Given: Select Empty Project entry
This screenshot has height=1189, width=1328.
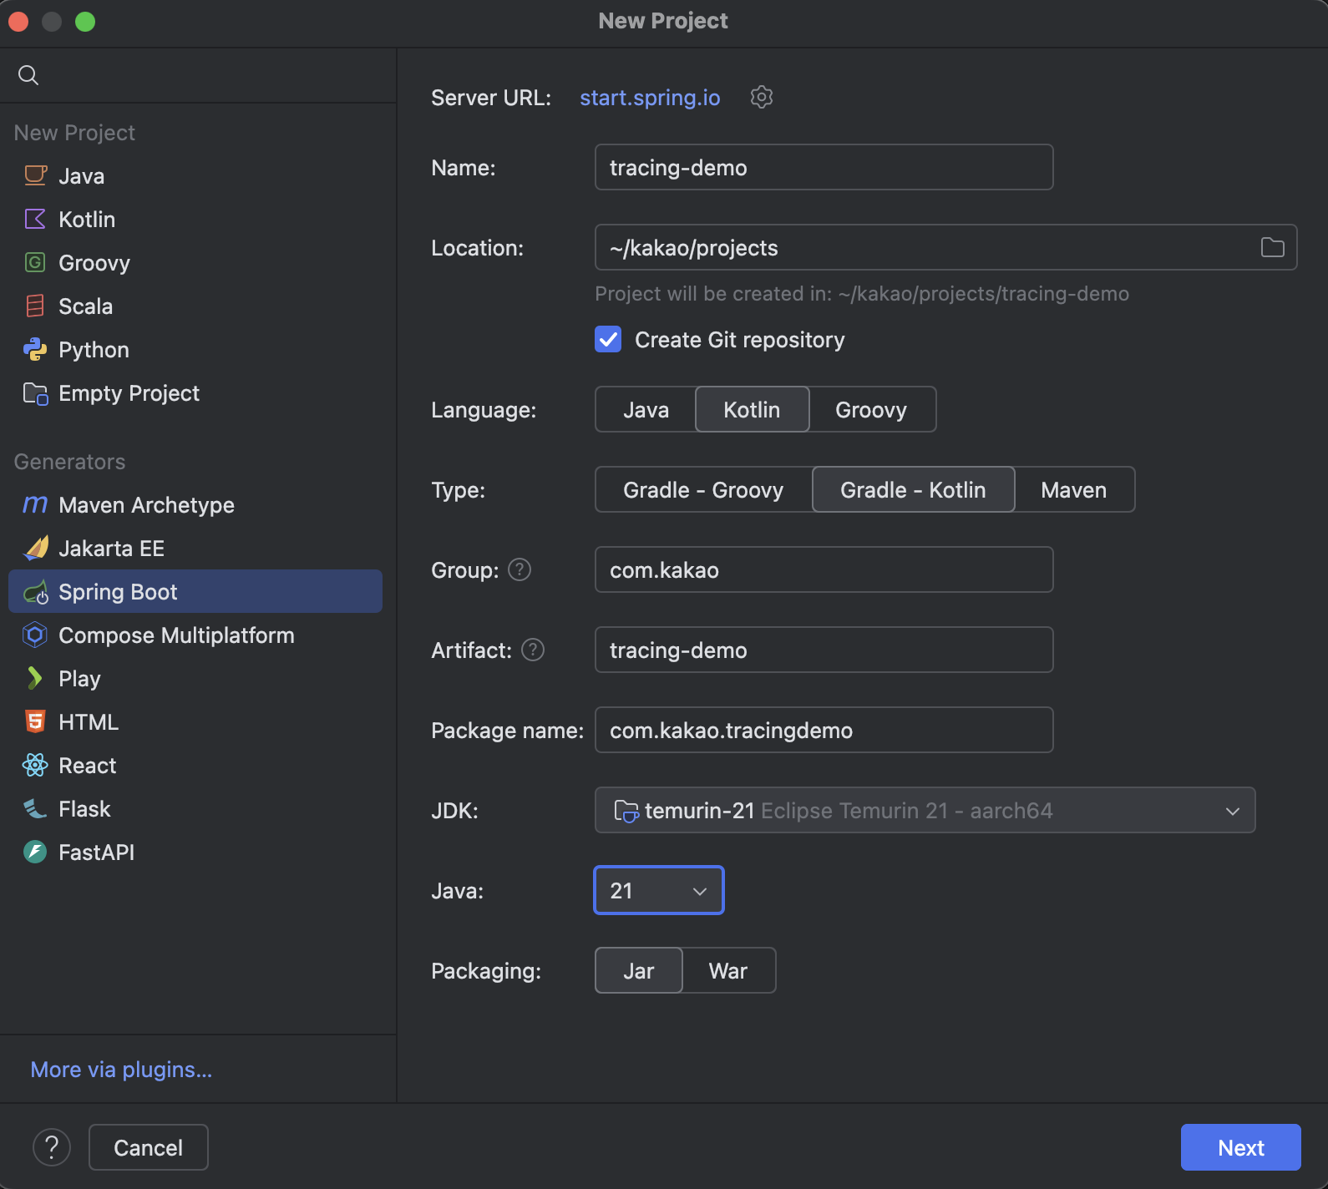Looking at the screenshot, I should (195, 392).
